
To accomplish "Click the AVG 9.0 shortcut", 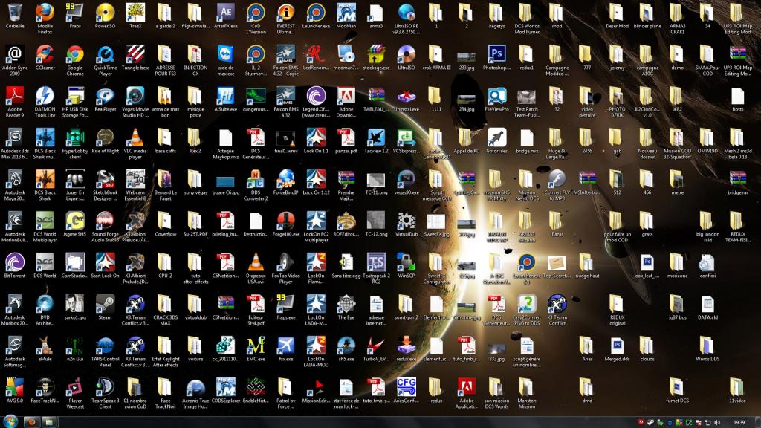I will click(15, 386).
